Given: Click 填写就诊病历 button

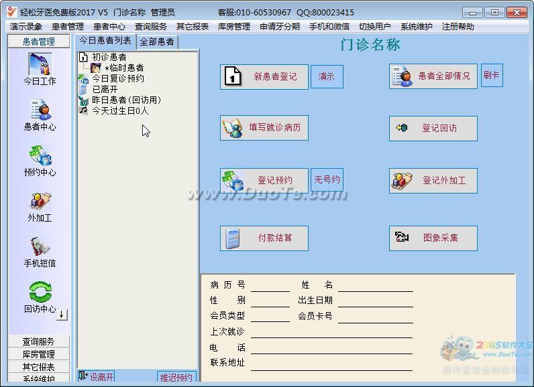Looking at the screenshot, I should [x=264, y=127].
